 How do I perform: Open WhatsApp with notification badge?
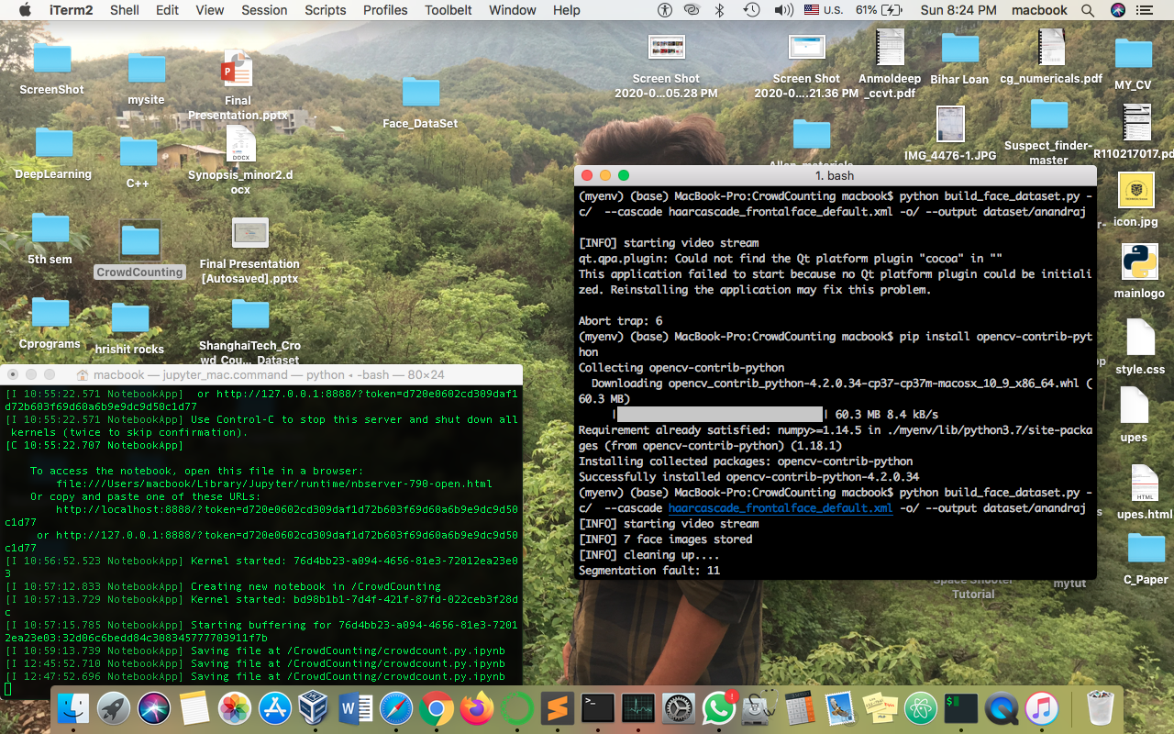click(x=719, y=708)
